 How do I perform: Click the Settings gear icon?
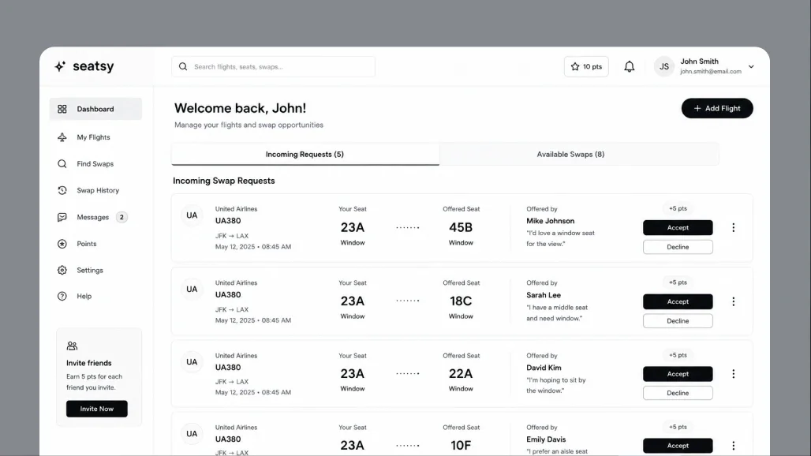pos(62,270)
